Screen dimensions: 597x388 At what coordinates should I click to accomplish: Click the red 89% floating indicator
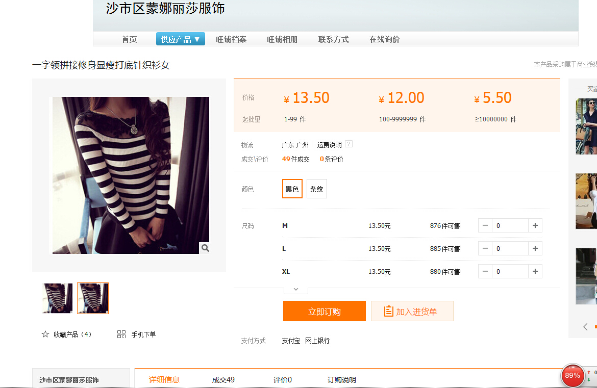(x=572, y=376)
